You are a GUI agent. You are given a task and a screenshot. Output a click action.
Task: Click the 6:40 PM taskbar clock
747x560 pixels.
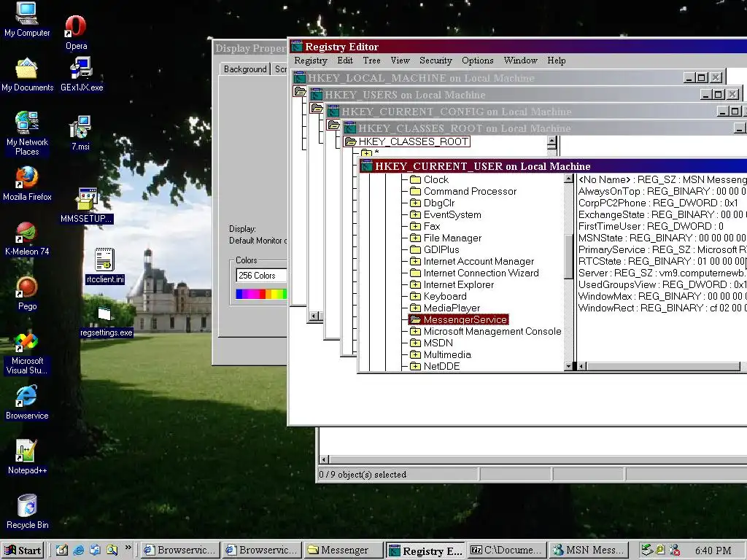pyautogui.click(x=713, y=551)
